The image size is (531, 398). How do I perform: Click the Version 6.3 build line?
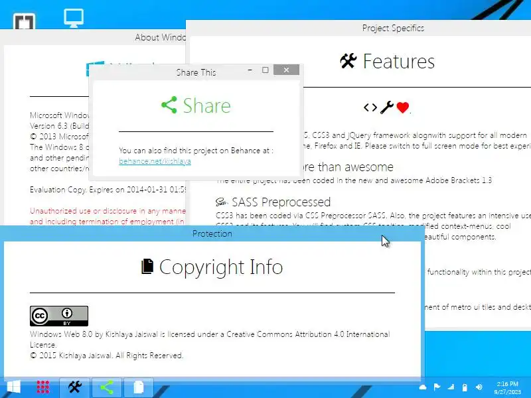60,126
